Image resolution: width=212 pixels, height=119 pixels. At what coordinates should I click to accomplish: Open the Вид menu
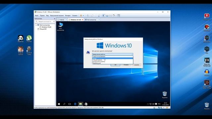tap(47, 16)
